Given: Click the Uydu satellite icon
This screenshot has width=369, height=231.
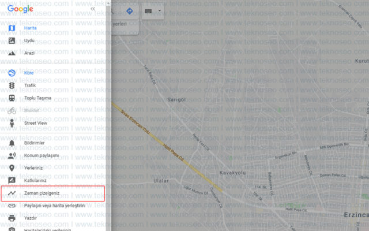Looking at the screenshot, I should (x=12, y=40).
